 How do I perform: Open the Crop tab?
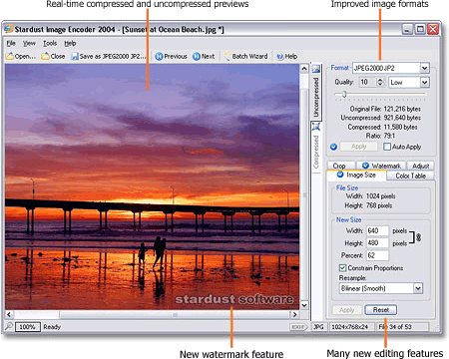click(x=339, y=166)
